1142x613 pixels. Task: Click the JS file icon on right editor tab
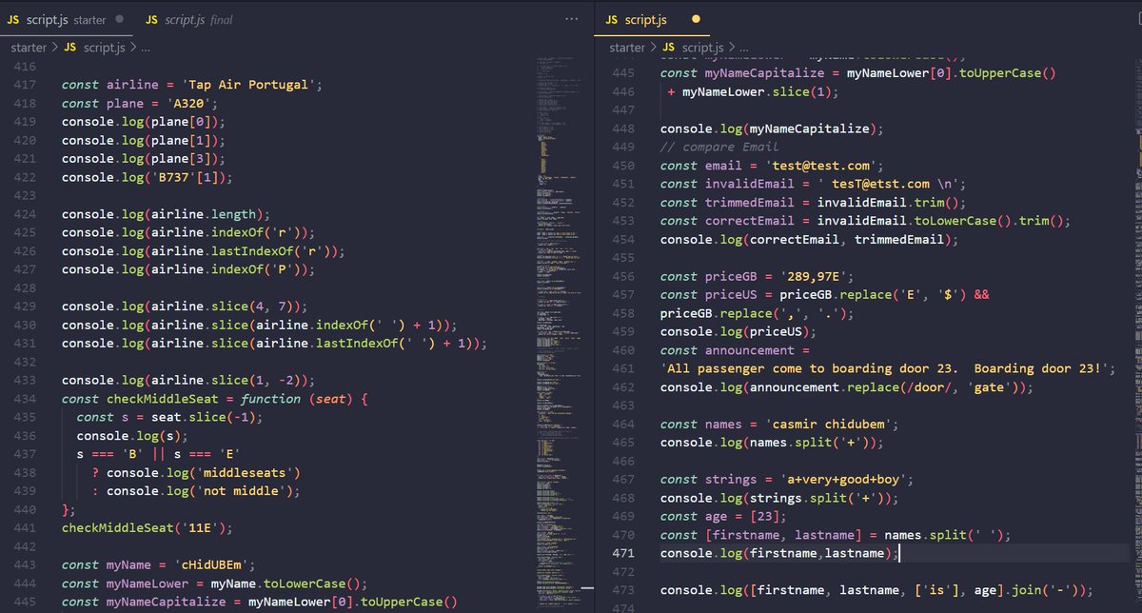click(612, 19)
